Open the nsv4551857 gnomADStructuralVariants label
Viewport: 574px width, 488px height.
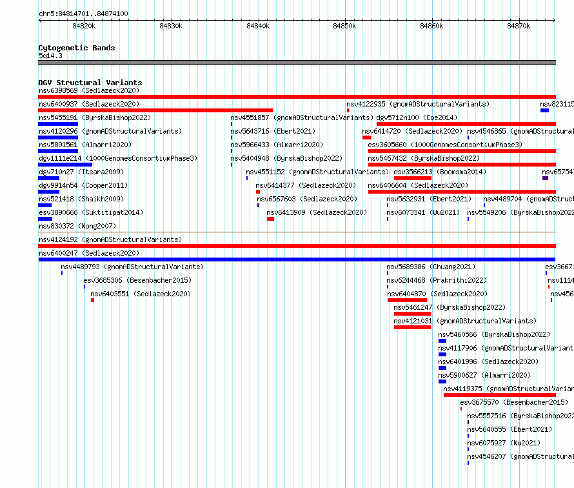click(x=302, y=117)
